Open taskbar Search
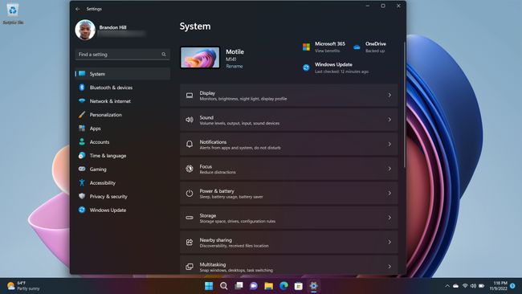The width and height of the screenshot is (522, 294). tap(224, 286)
